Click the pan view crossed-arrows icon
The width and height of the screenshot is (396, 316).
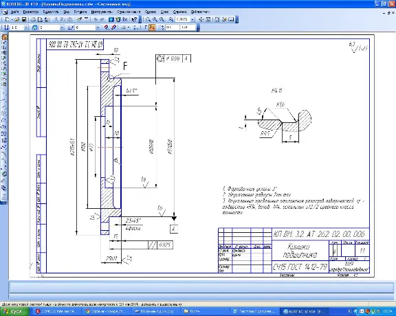click(201, 19)
